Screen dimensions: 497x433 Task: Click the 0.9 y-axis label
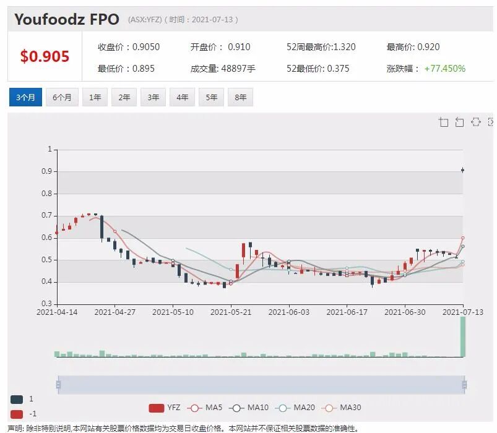pos(46,171)
